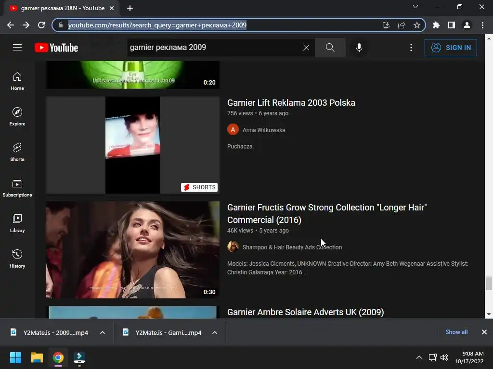Expand options for Y2Mate.is - 2009 download
The width and height of the screenshot is (493, 369).
(103, 332)
